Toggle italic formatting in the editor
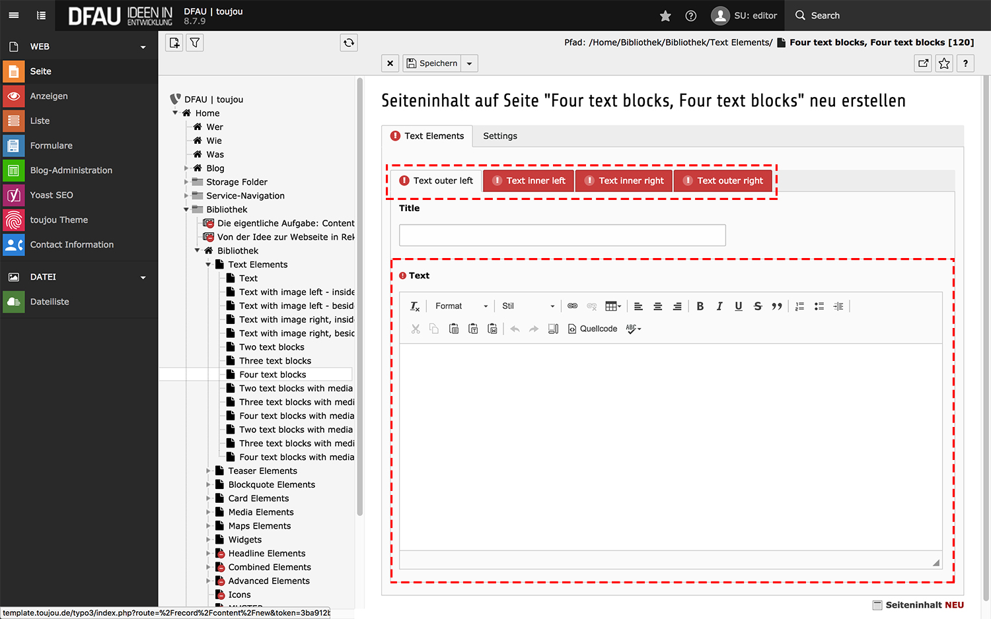The width and height of the screenshot is (991, 619). 719,306
